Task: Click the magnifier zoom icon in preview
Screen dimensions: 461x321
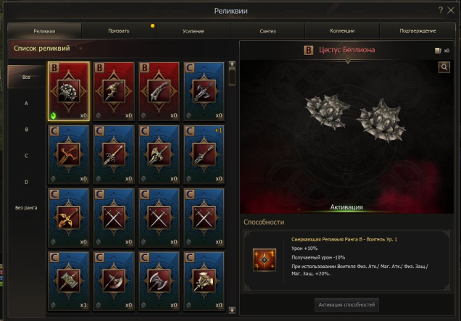Action: (x=444, y=67)
